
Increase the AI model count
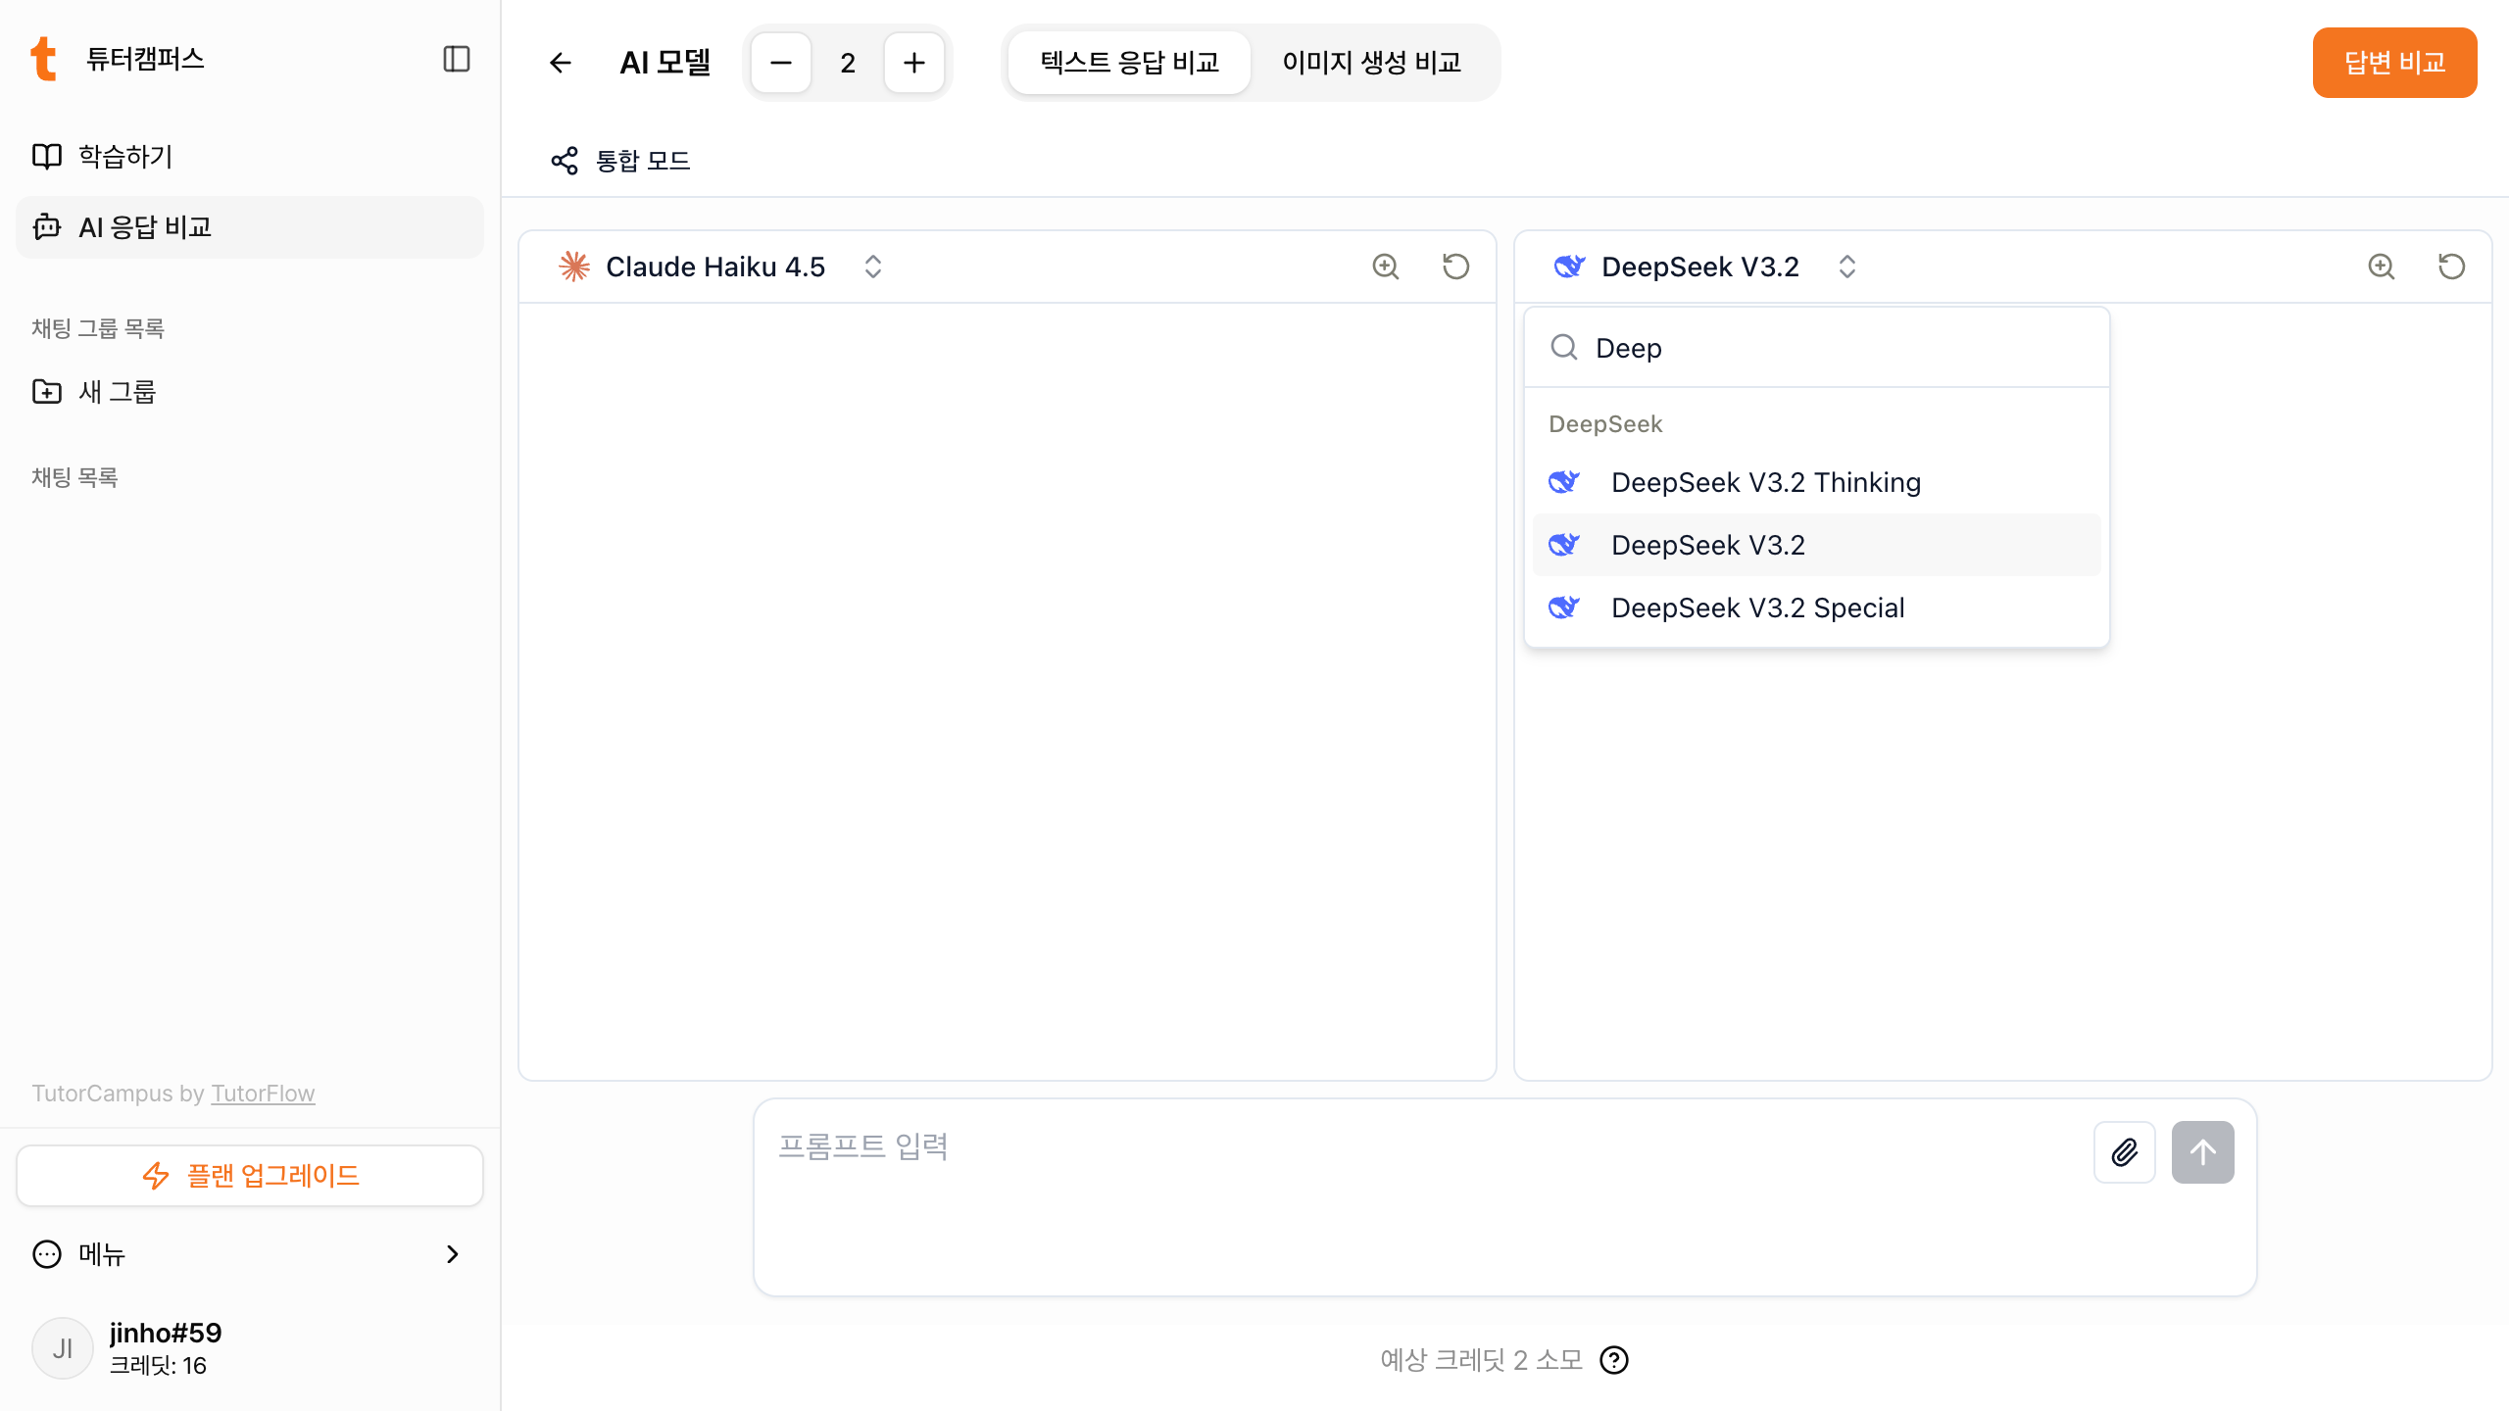914,63
